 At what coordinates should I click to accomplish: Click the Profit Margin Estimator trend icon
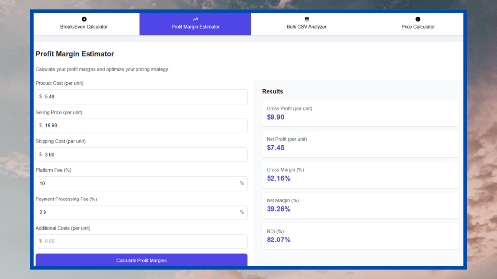tap(195, 19)
